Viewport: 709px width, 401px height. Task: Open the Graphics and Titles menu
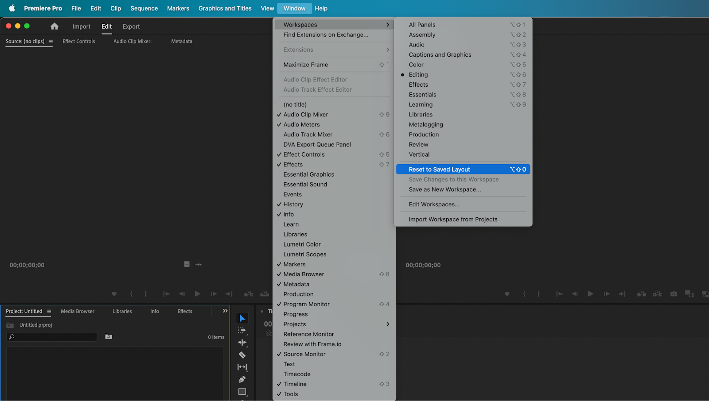[x=225, y=8]
